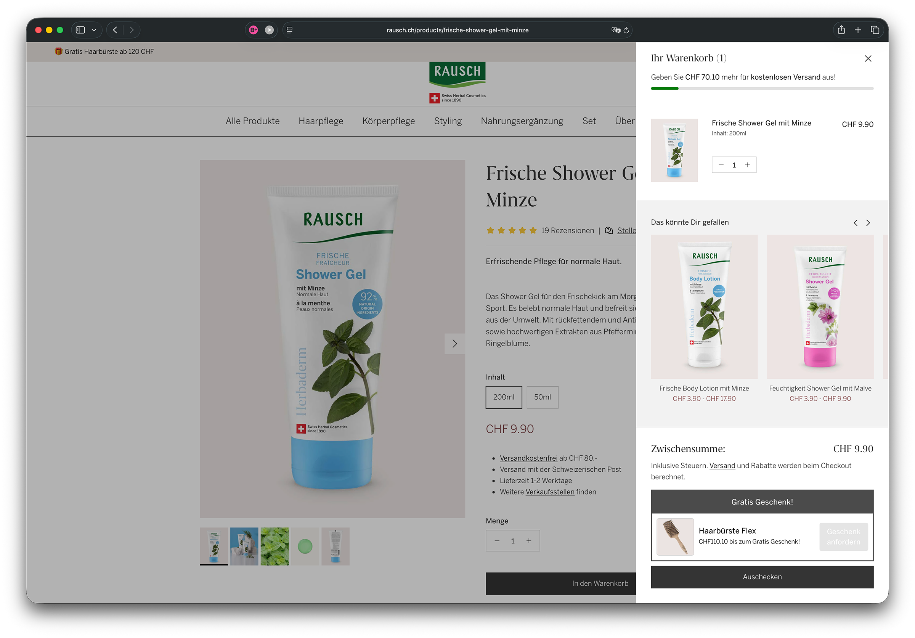Click the Geschenk anfordern button
Image resolution: width=915 pixels, height=638 pixels.
tap(843, 537)
